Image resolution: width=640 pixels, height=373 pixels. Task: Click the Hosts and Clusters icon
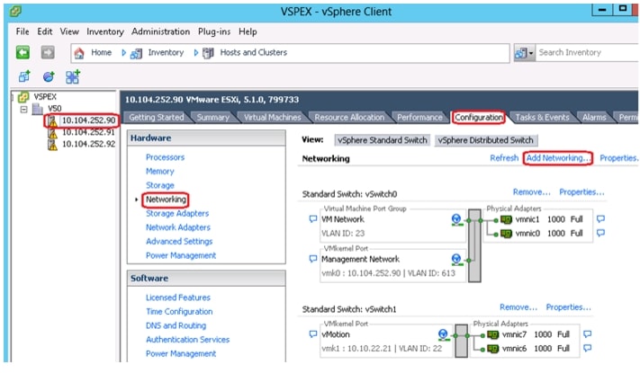point(208,53)
